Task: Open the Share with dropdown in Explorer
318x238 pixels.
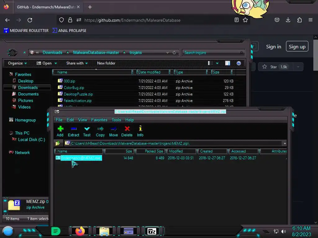Action: [77, 63]
